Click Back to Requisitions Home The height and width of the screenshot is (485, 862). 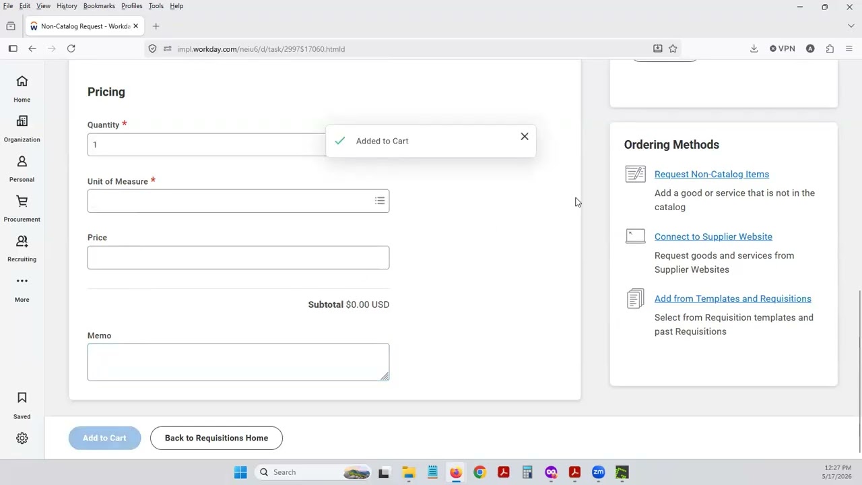(216, 438)
